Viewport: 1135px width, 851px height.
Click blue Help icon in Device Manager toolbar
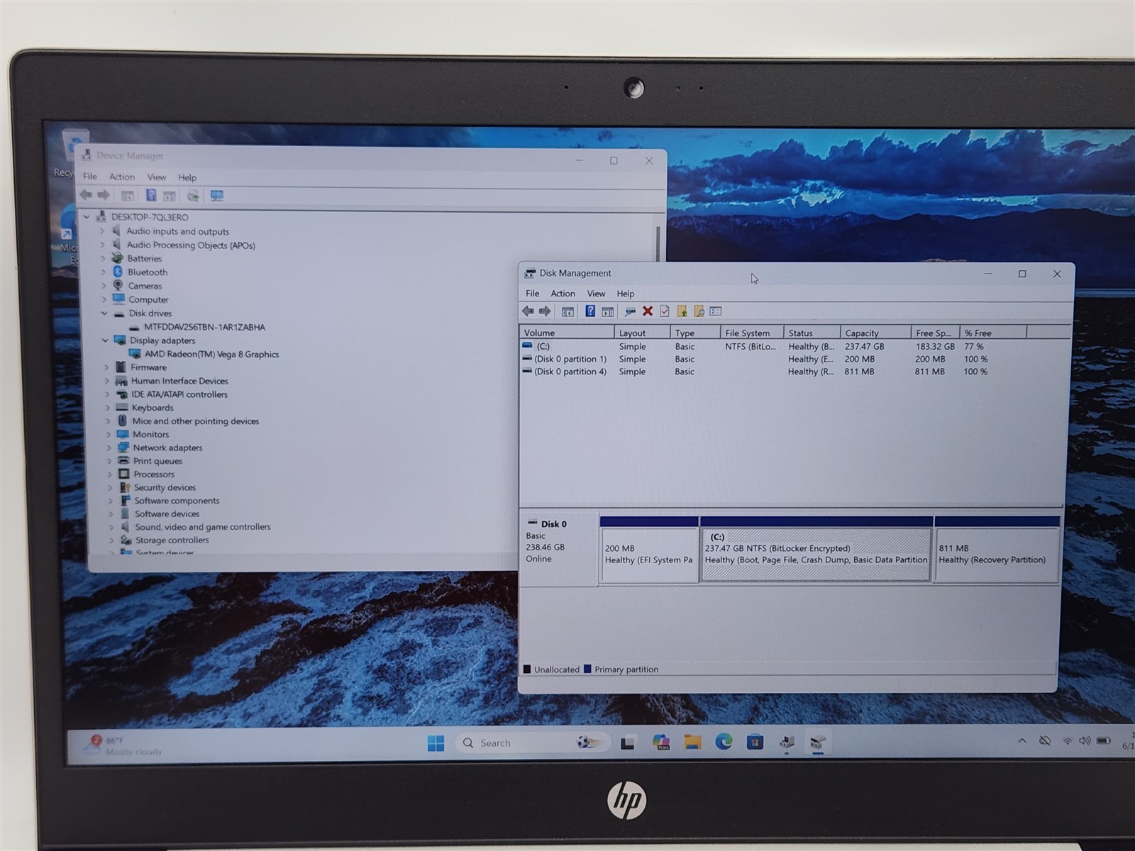click(151, 196)
